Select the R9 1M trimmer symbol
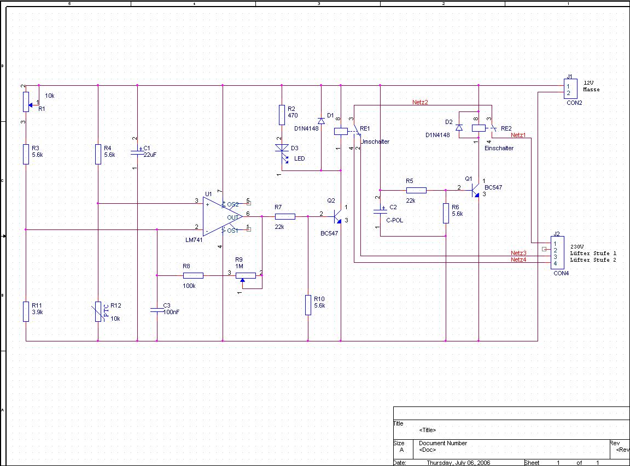 246,276
